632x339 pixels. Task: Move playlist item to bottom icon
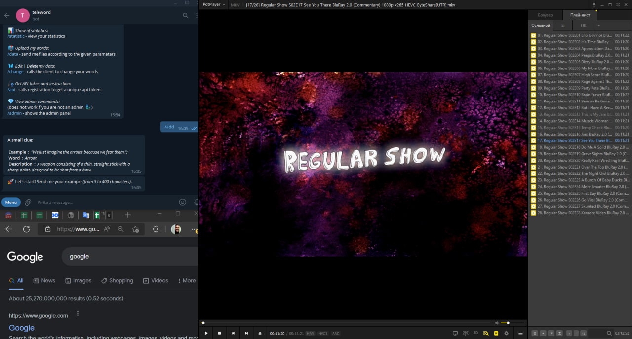(560, 333)
